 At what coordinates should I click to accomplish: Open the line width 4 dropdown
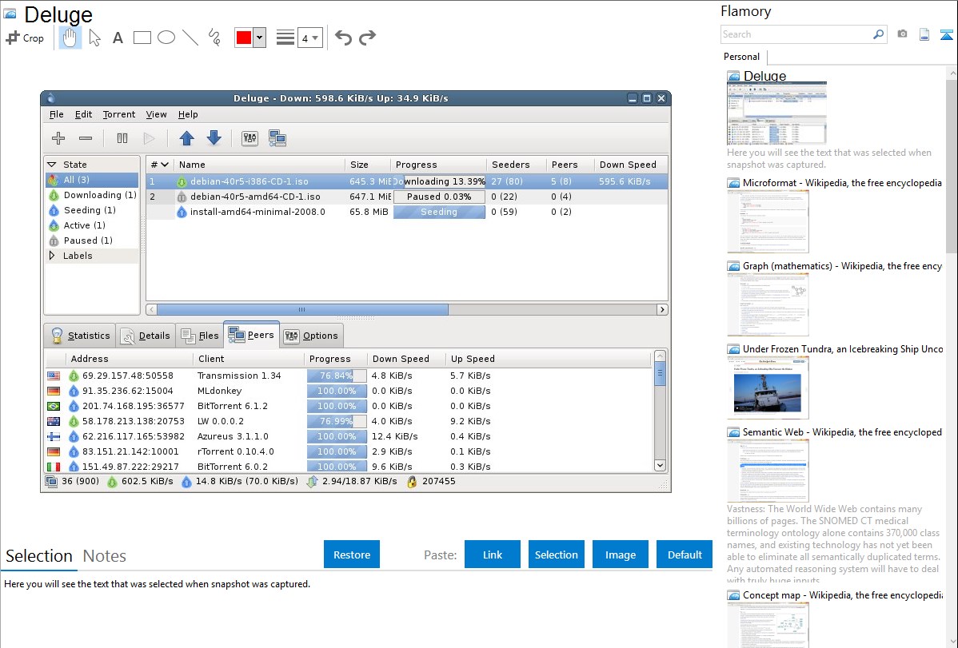[x=309, y=38]
